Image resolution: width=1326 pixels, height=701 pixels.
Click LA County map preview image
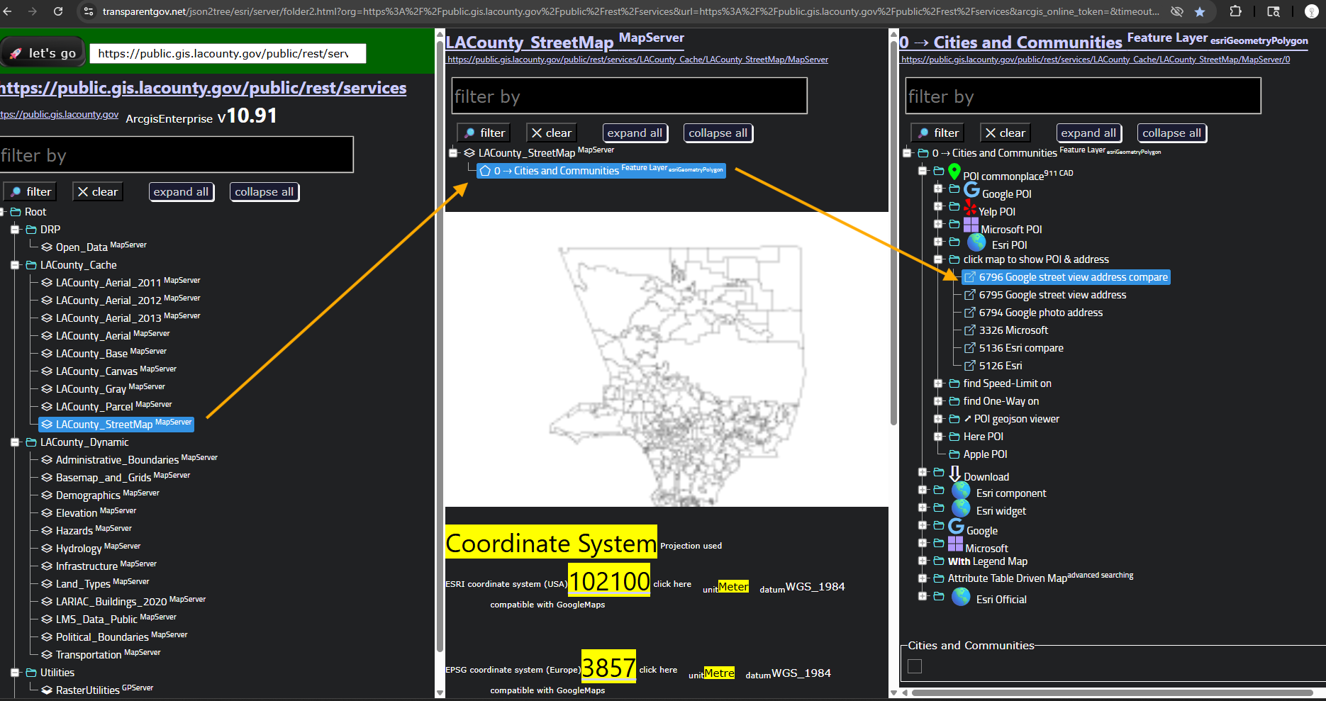[x=667, y=359]
